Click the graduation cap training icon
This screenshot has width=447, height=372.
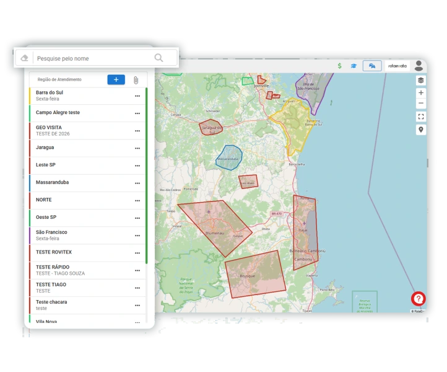[354, 66]
